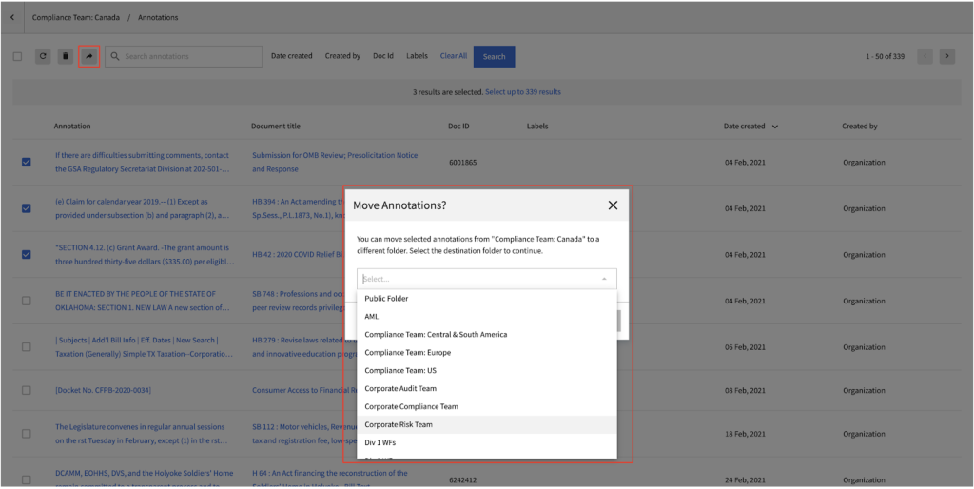This screenshot has height=489, width=974.
Task: Go to next page of results
Action: click(x=946, y=56)
